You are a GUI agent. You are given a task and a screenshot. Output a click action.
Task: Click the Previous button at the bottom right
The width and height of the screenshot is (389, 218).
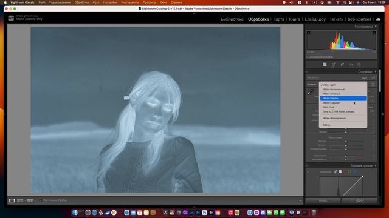click(323, 200)
